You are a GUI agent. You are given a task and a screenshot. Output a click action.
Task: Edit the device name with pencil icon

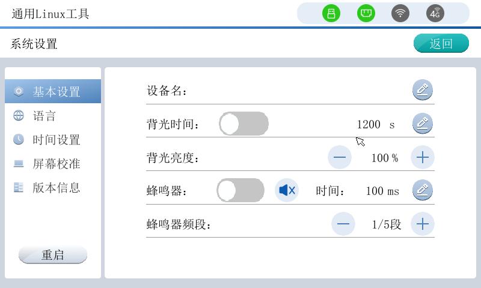pos(423,91)
